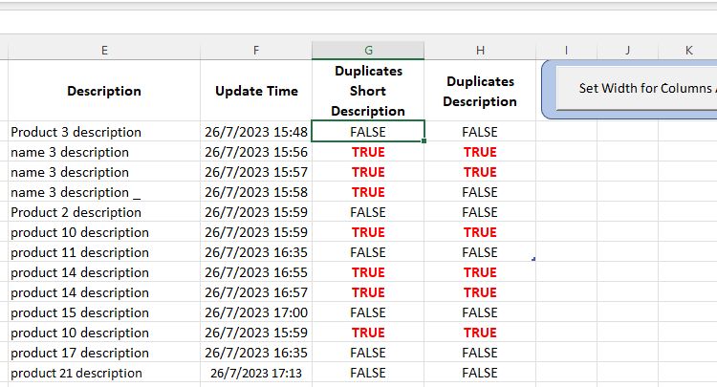717x387 pixels.
Task: Select column I header
Action: (x=567, y=51)
